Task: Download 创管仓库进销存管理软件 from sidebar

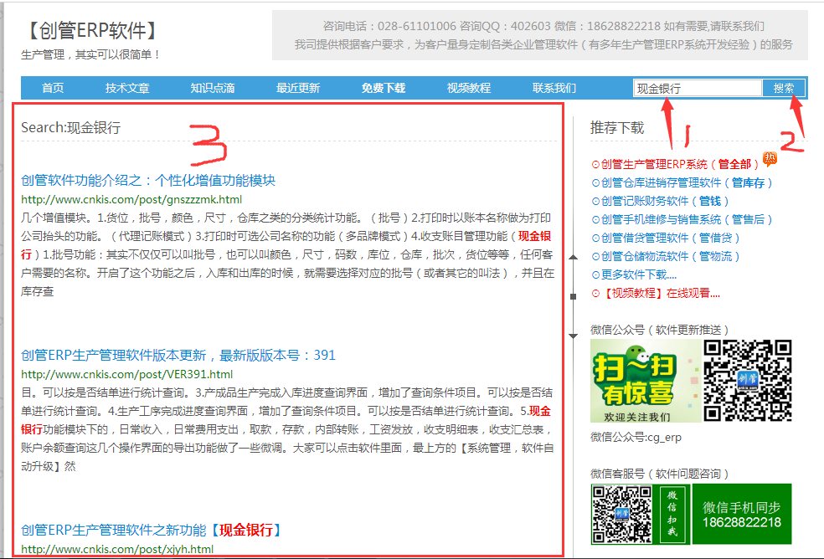Action: tap(682, 182)
